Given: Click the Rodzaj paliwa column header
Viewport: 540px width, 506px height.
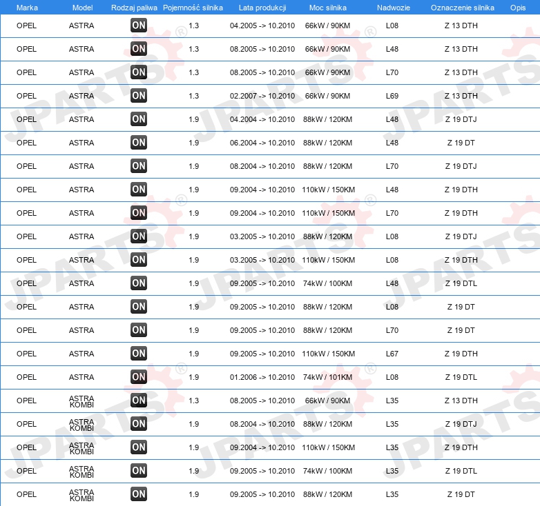Looking at the screenshot, I should [134, 8].
